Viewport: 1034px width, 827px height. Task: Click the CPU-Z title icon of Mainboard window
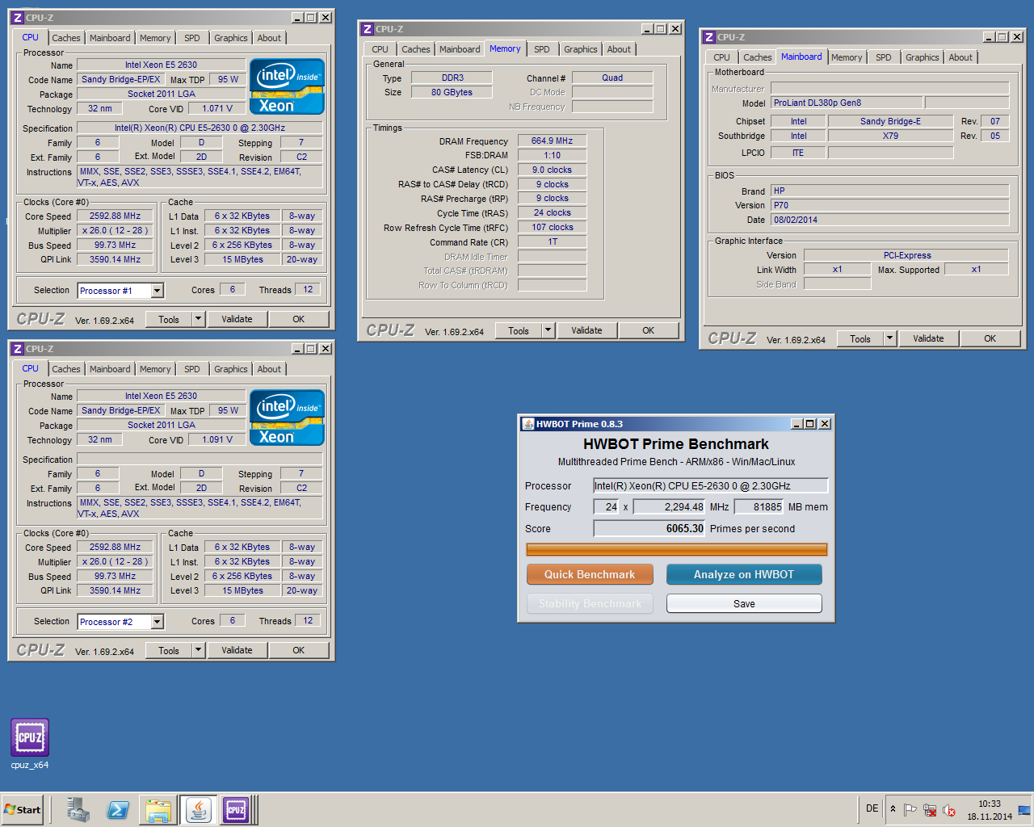pos(709,37)
